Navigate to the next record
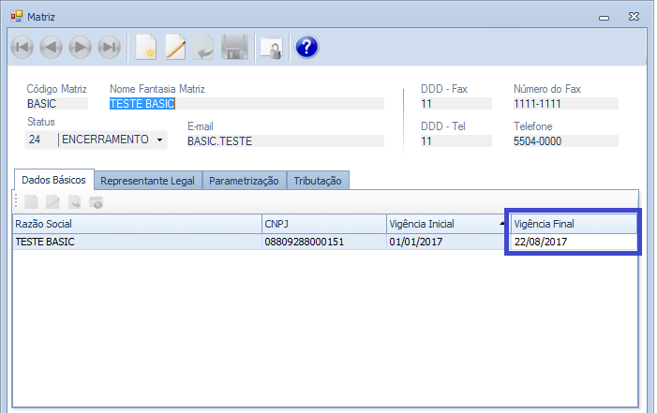 pyautogui.click(x=81, y=47)
